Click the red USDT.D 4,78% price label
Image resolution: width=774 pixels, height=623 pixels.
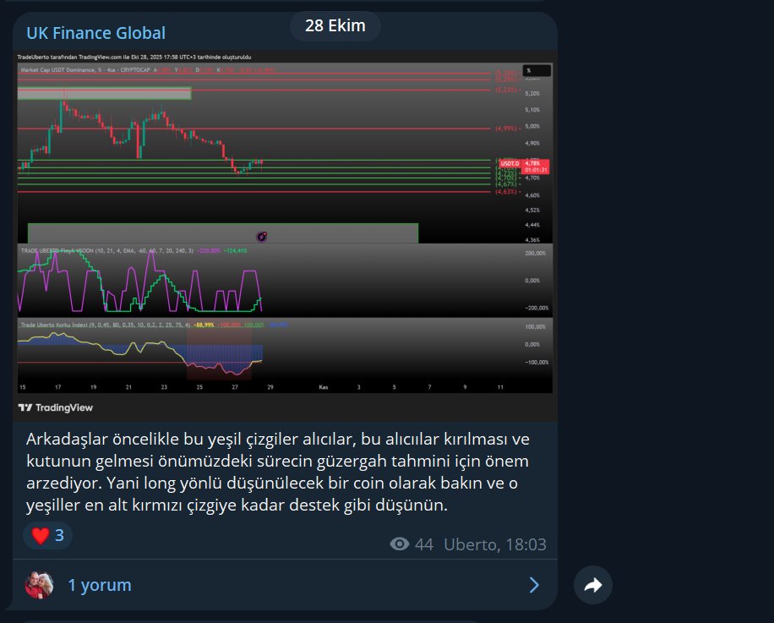[524, 167]
